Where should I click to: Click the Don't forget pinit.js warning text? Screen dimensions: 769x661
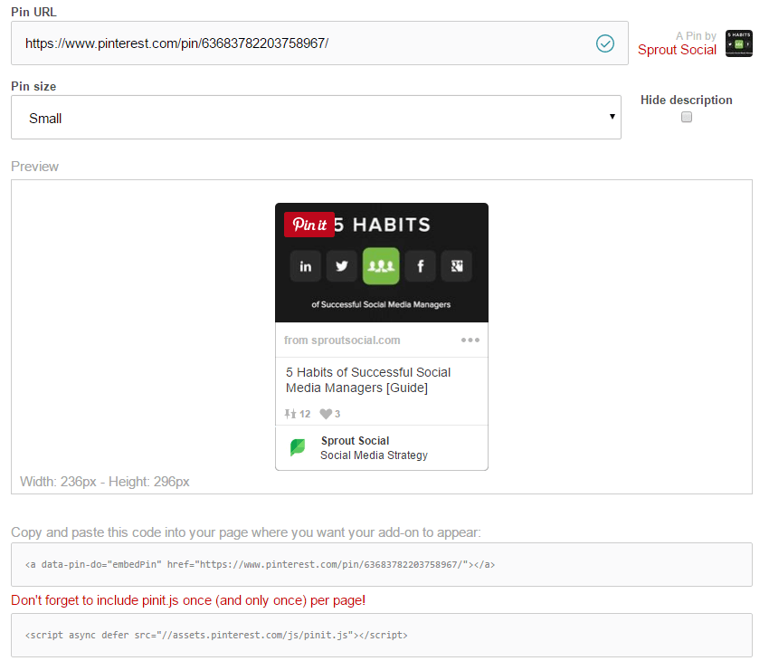click(188, 600)
